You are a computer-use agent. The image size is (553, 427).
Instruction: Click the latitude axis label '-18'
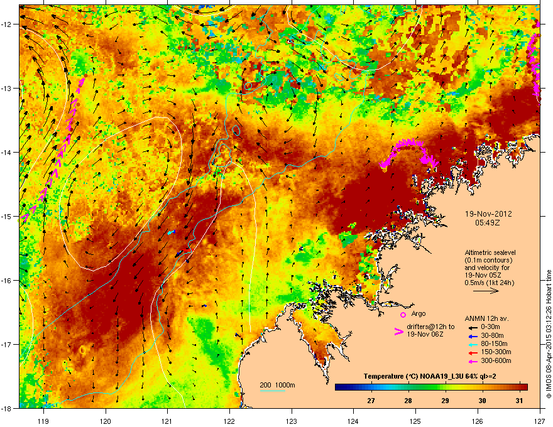coord(6,409)
